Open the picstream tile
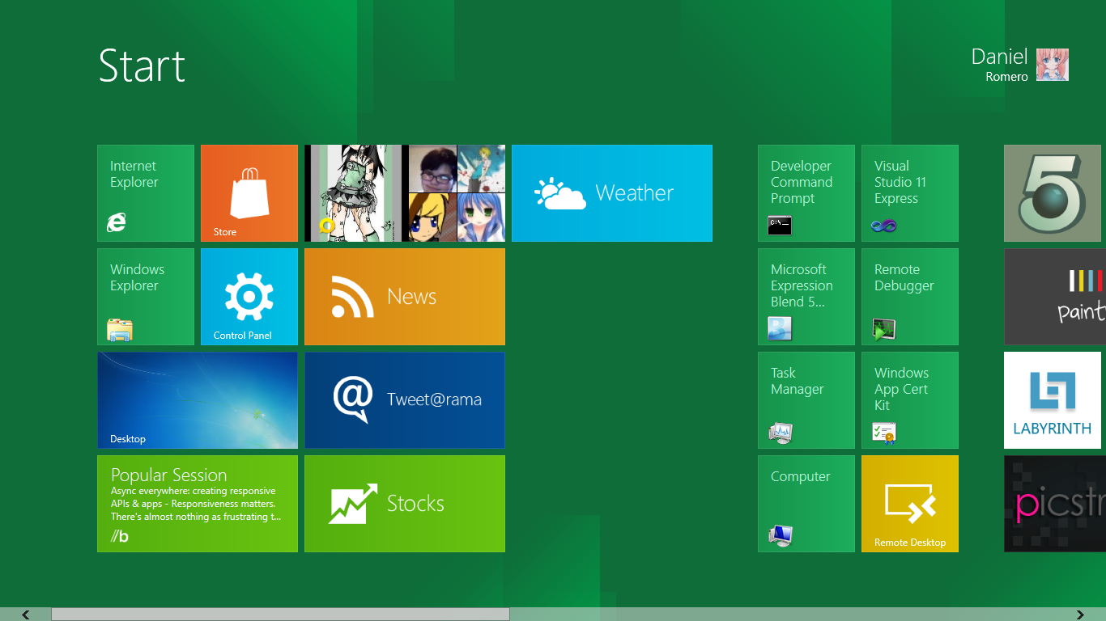The width and height of the screenshot is (1106, 621). pos(1055,504)
